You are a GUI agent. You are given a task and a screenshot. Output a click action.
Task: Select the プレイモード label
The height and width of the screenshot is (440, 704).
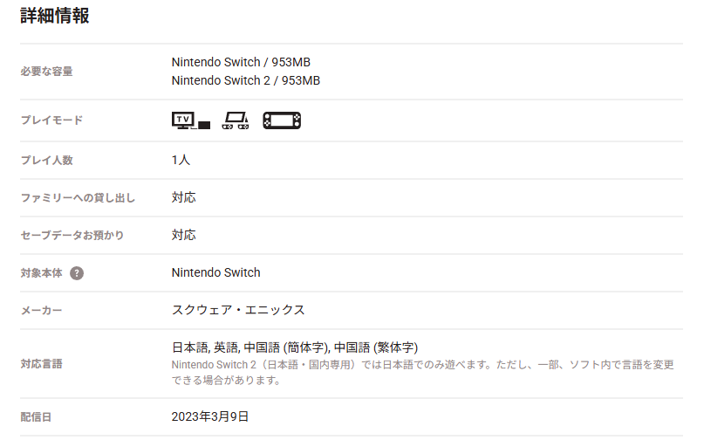(x=51, y=120)
